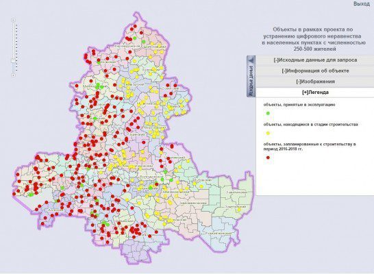Click the yellow legend dot for objects under construction
The width and height of the screenshot is (374, 274).
click(268, 134)
